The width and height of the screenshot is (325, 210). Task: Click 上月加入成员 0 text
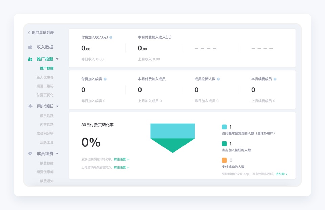[x=150, y=101]
